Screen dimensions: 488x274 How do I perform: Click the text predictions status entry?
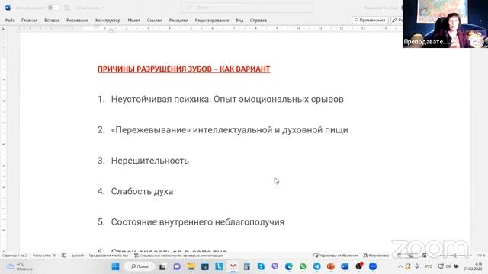[x=108, y=256]
